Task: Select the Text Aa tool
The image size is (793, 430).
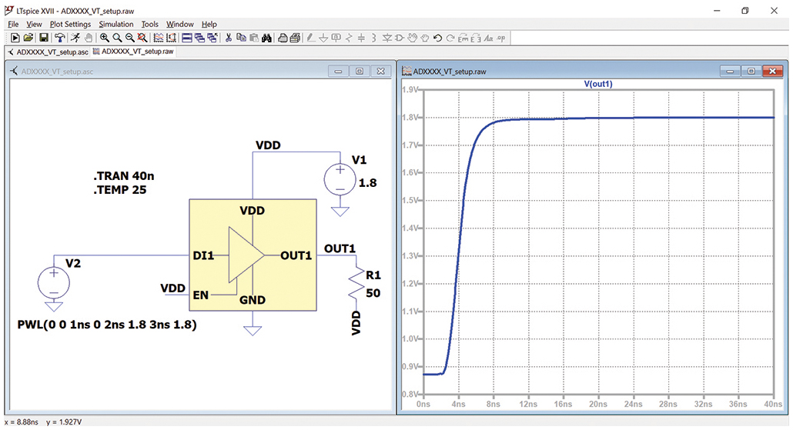Action: pyautogui.click(x=488, y=38)
